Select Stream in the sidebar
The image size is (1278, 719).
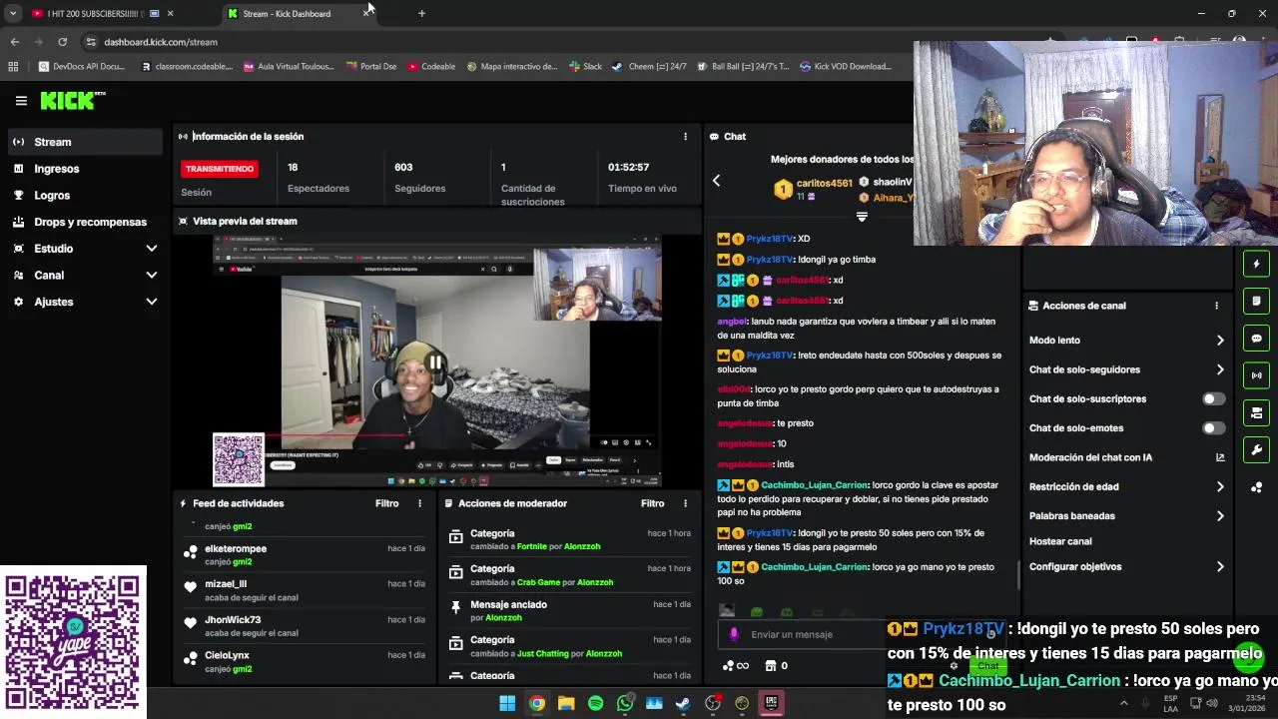(85, 142)
